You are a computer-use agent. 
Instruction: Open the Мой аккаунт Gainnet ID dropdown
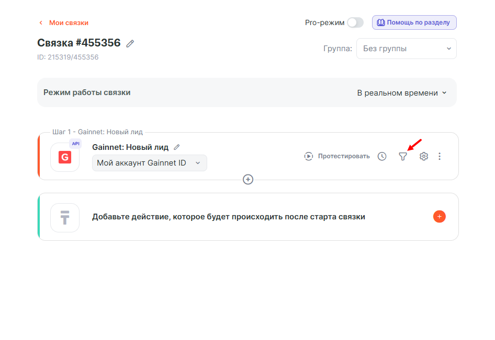[x=149, y=163]
